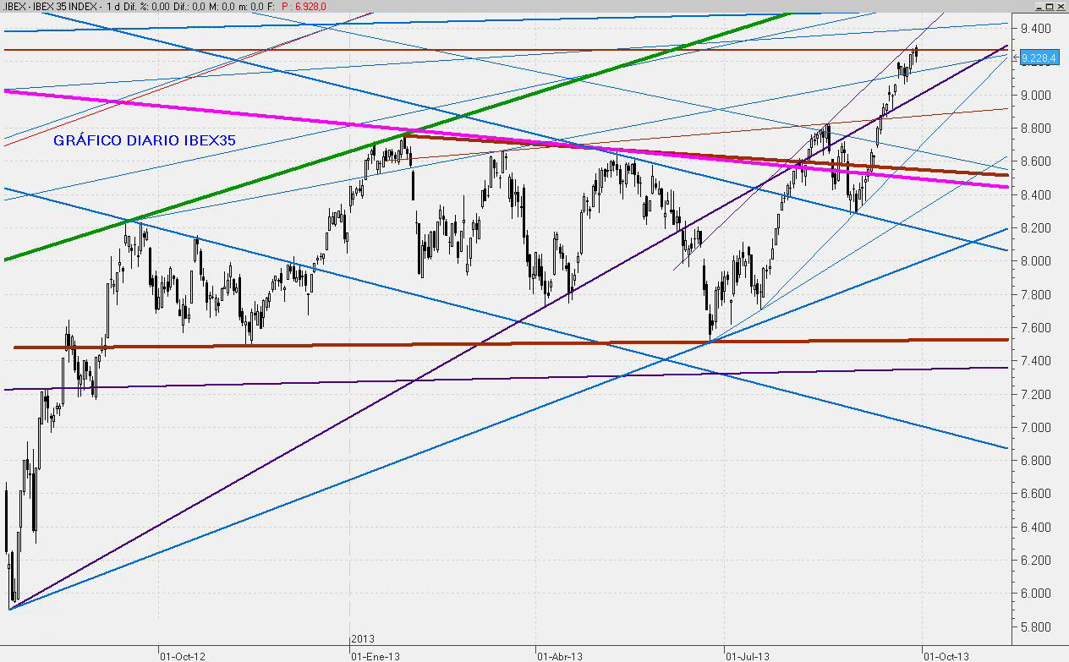This screenshot has height=662, width=1069.
Task: Click the 9.400 price axis label
Action: click(1035, 29)
